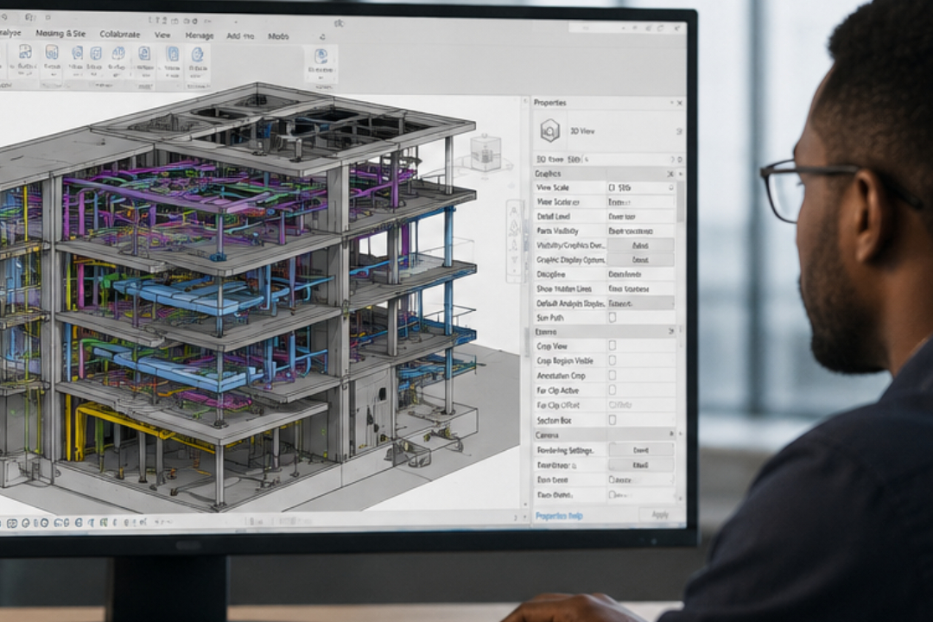
Task: Click the Visibility/Graphics Overrides Edit button
Action: point(640,245)
